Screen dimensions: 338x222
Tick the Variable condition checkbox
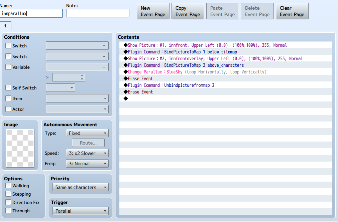point(8,67)
